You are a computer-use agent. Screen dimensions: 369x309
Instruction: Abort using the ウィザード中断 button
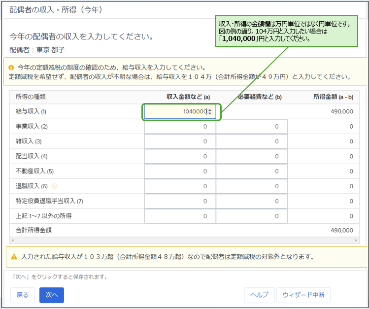[303, 295]
